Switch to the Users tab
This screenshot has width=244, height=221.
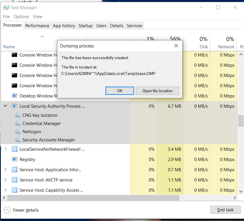[x=101, y=25]
